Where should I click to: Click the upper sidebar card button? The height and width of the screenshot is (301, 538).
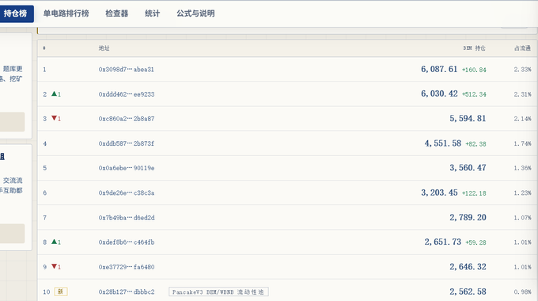12,122
